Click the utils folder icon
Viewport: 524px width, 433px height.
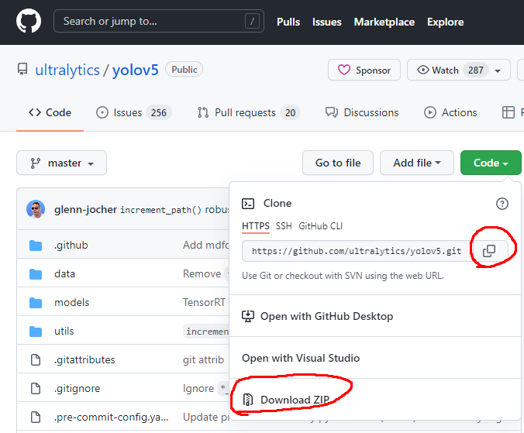click(36, 332)
